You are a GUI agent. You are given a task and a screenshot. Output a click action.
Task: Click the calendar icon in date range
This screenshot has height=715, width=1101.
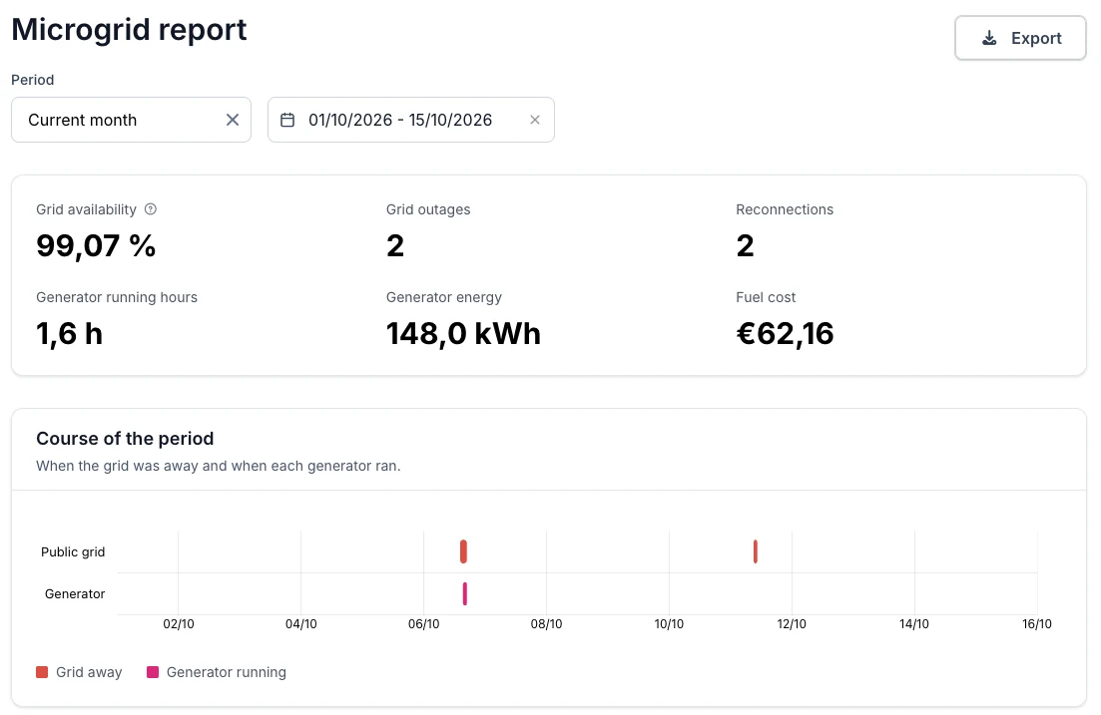point(287,120)
